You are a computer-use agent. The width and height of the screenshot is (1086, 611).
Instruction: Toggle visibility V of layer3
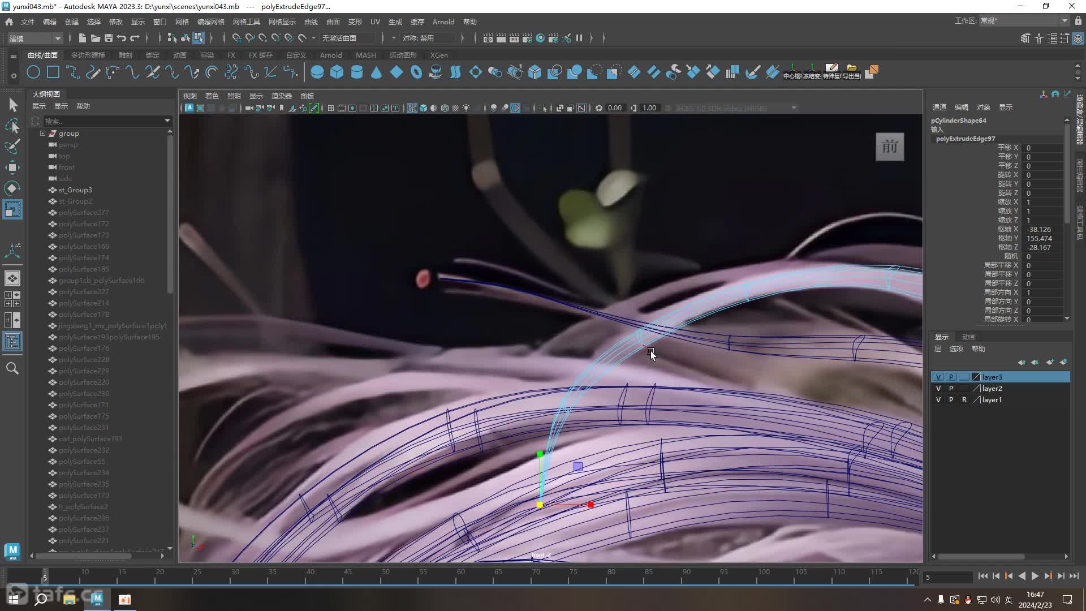coord(938,377)
